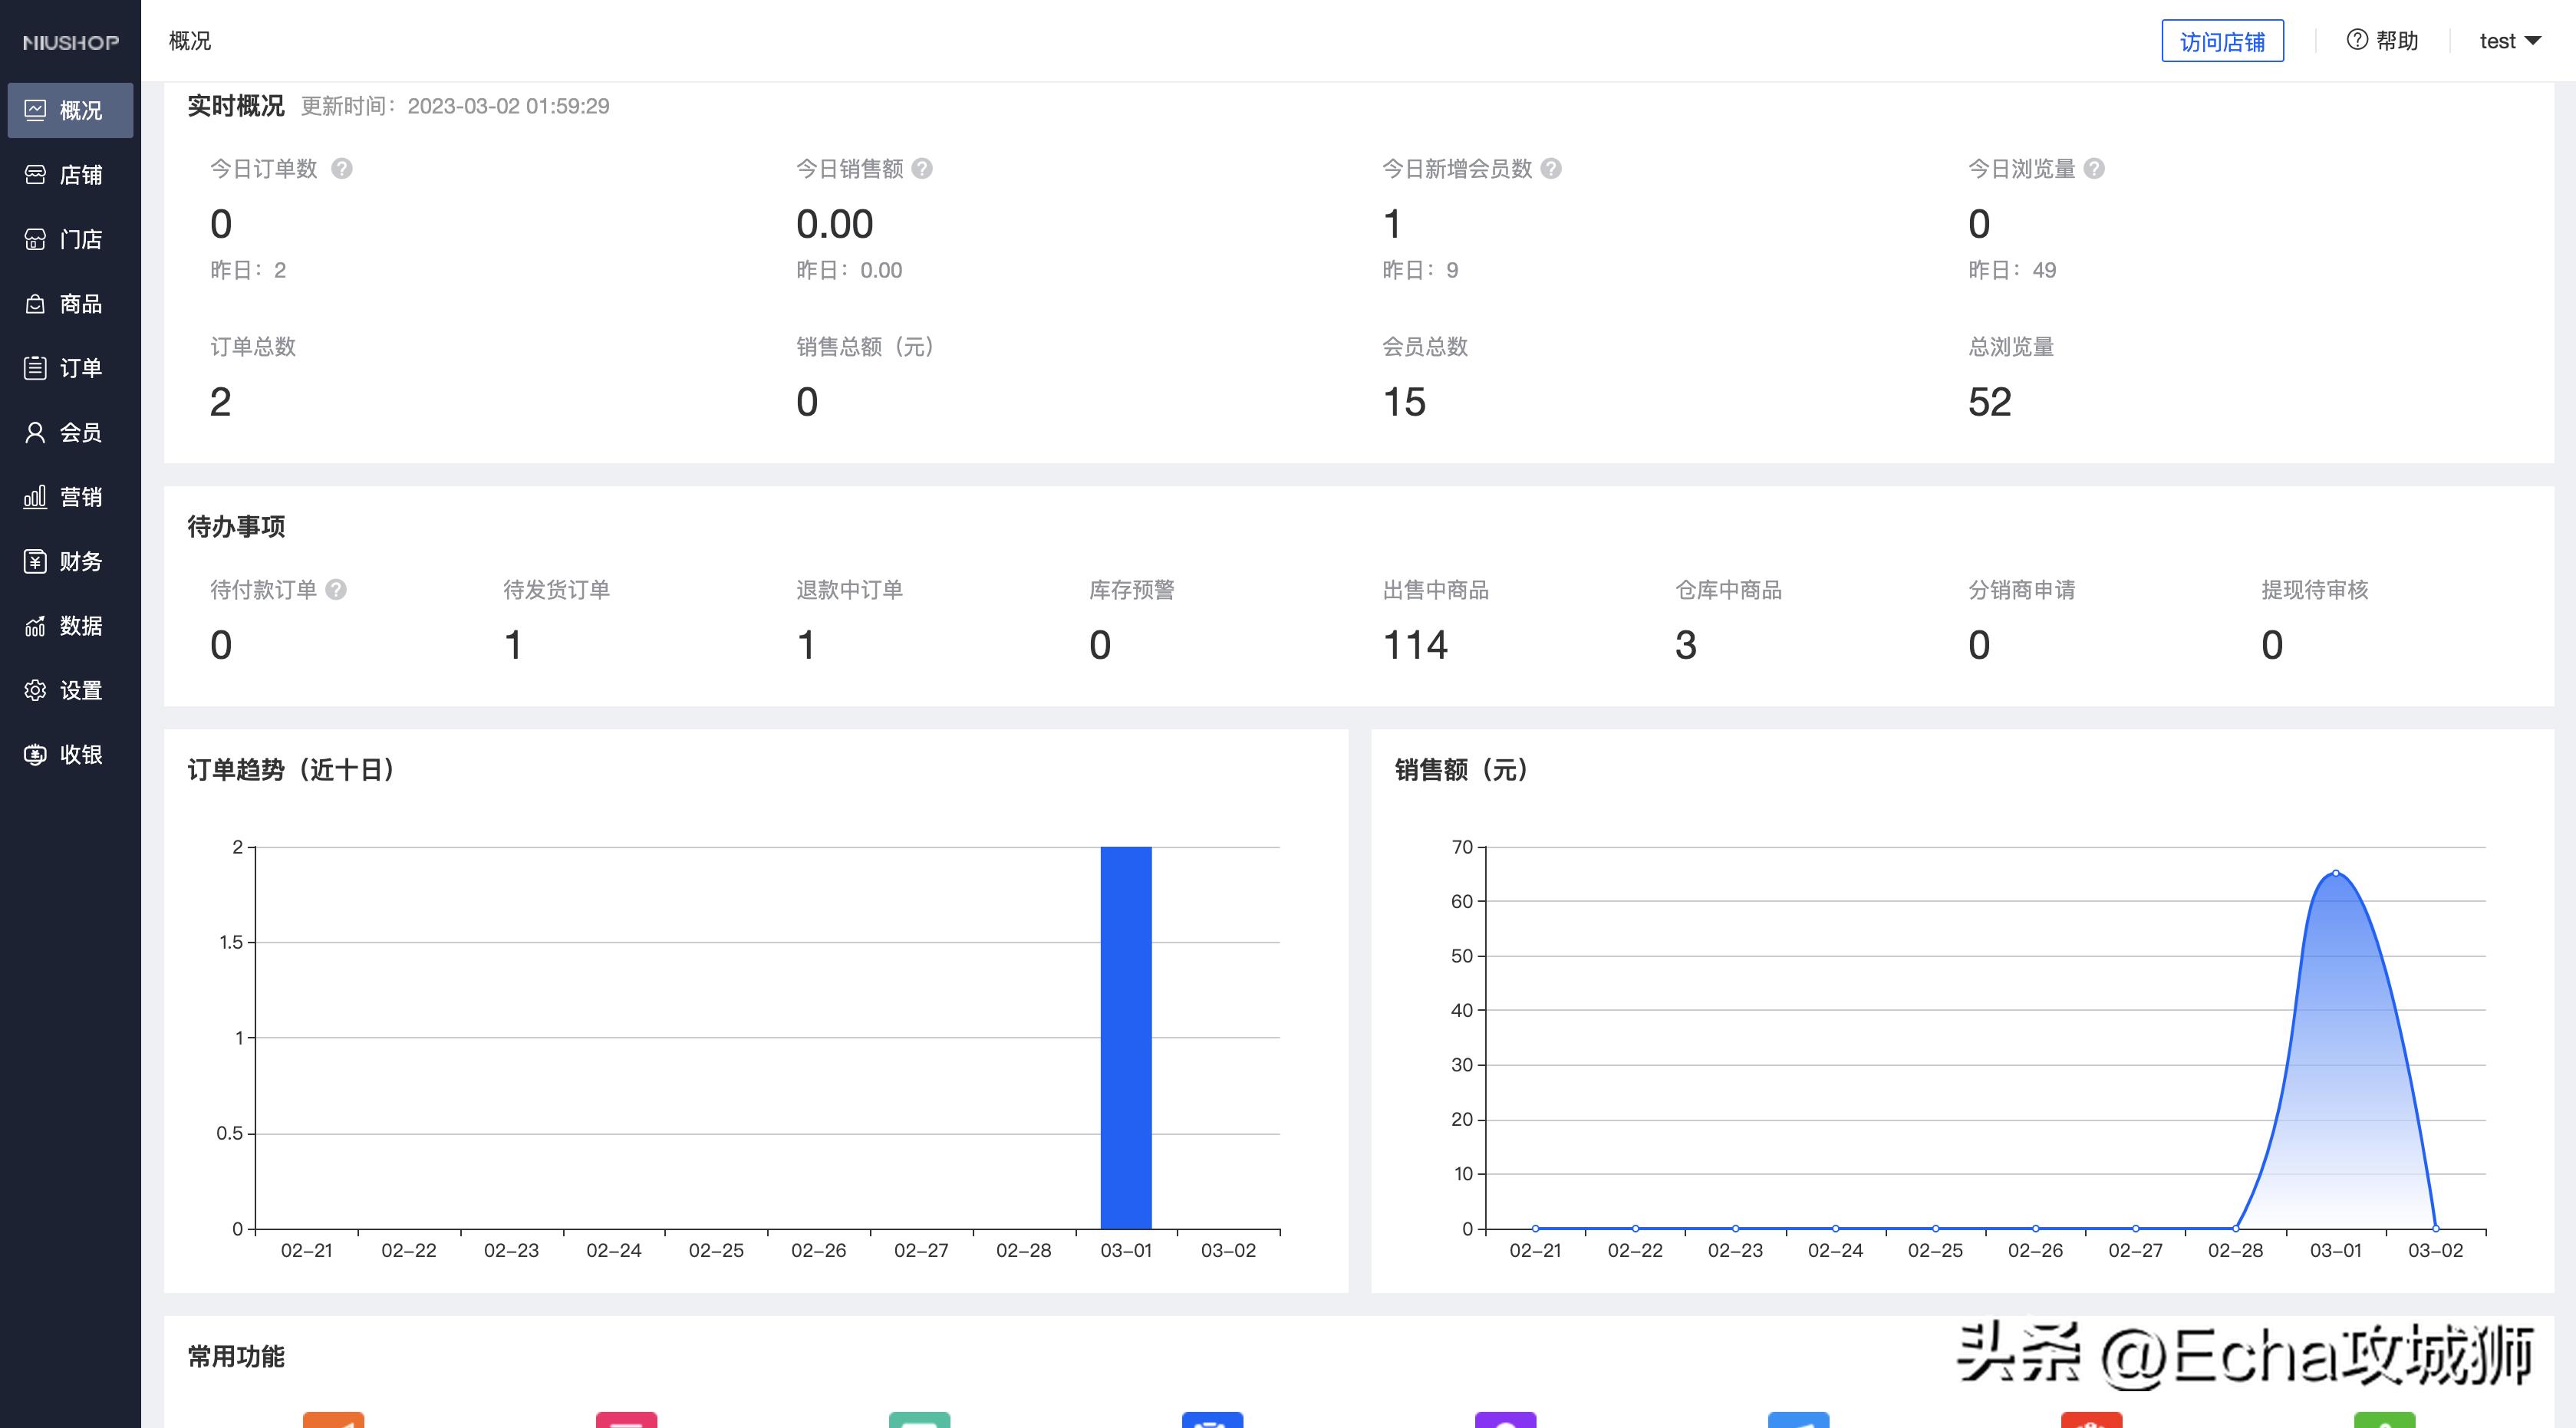Viewport: 2576px width, 1428px height.
Task: Click the tooltip icon next to 今日销售额
Action: click(922, 169)
